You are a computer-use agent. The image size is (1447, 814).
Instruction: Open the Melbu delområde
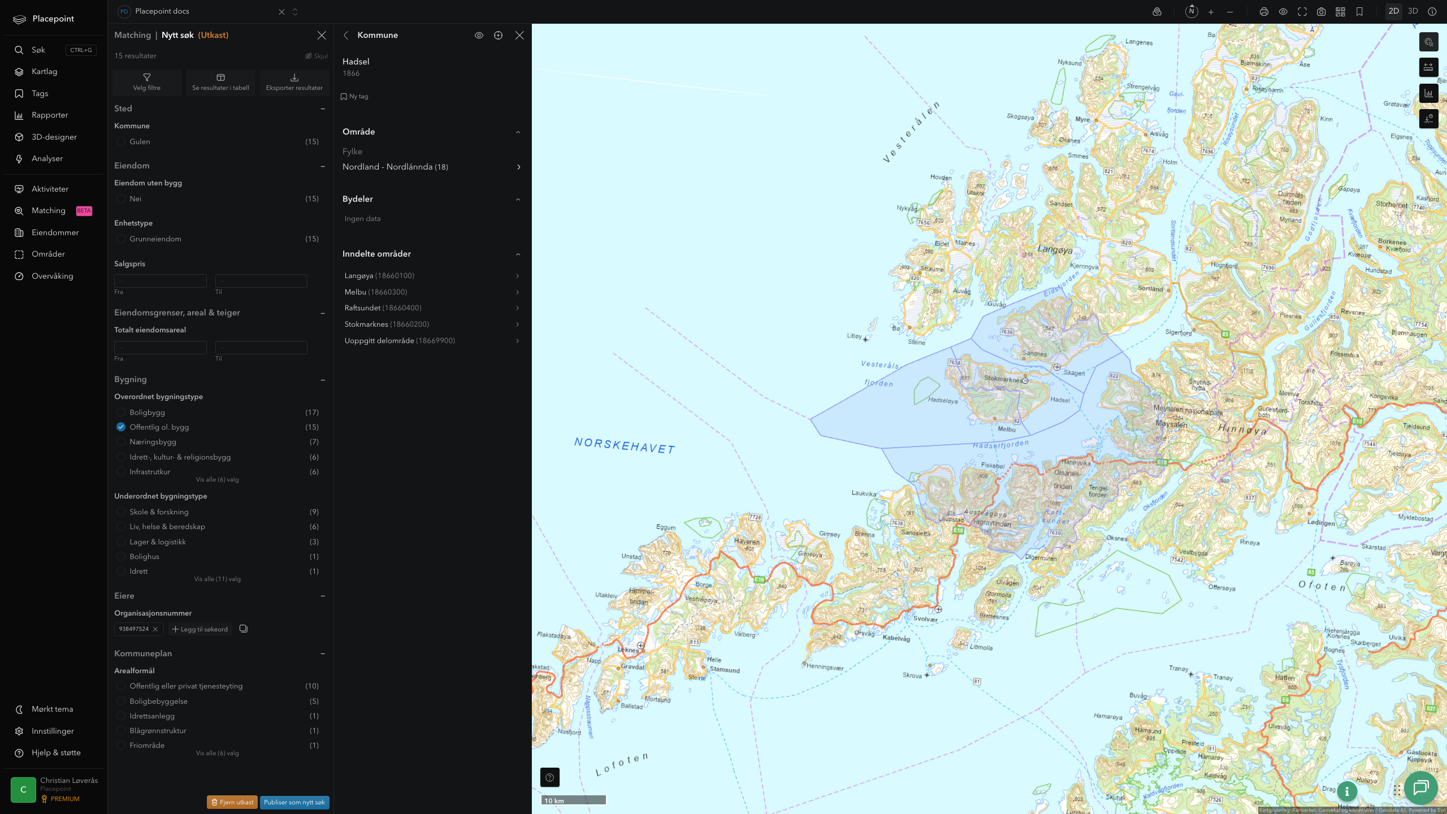432,292
